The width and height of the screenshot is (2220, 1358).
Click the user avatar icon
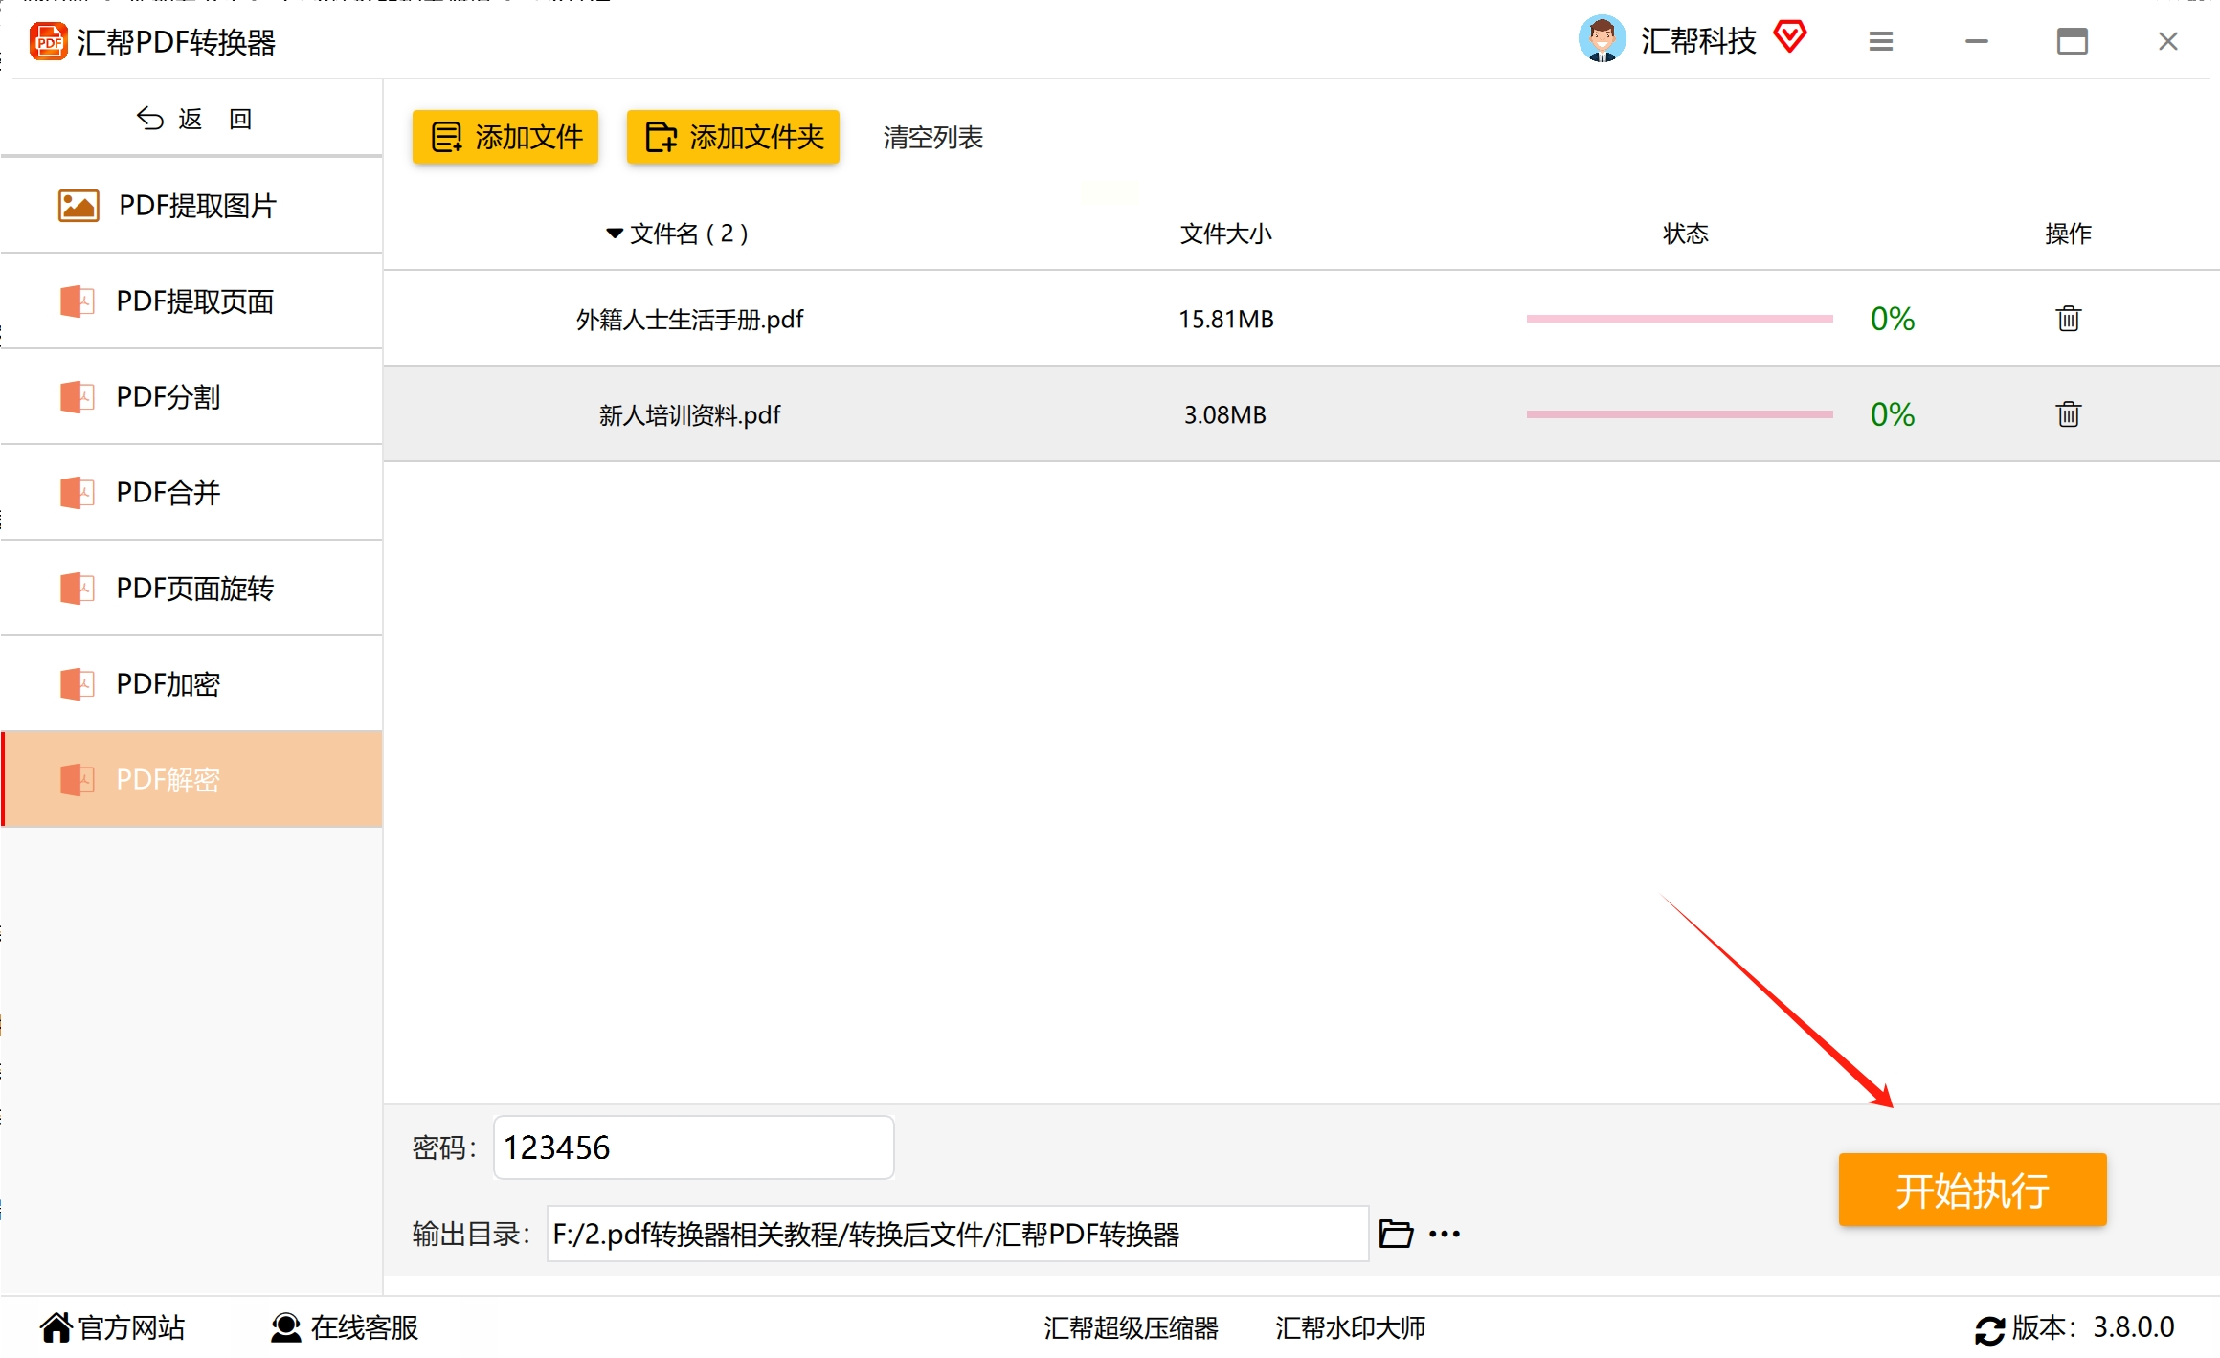point(1602,39)
